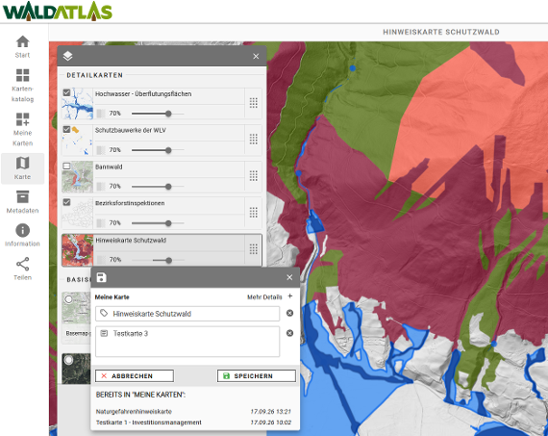Click the layers icon in panel header
548x436 pixels.
68,56
